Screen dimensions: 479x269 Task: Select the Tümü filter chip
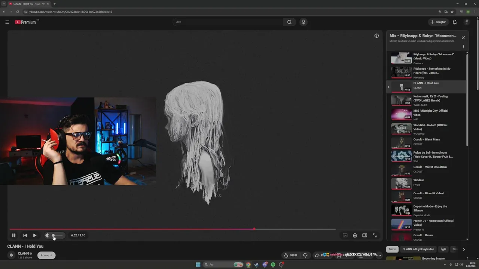coord(392,249)
